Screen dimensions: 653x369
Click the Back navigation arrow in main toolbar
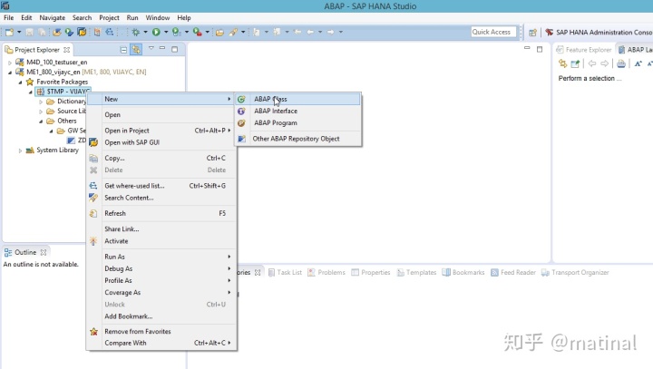tap(310, 32)
